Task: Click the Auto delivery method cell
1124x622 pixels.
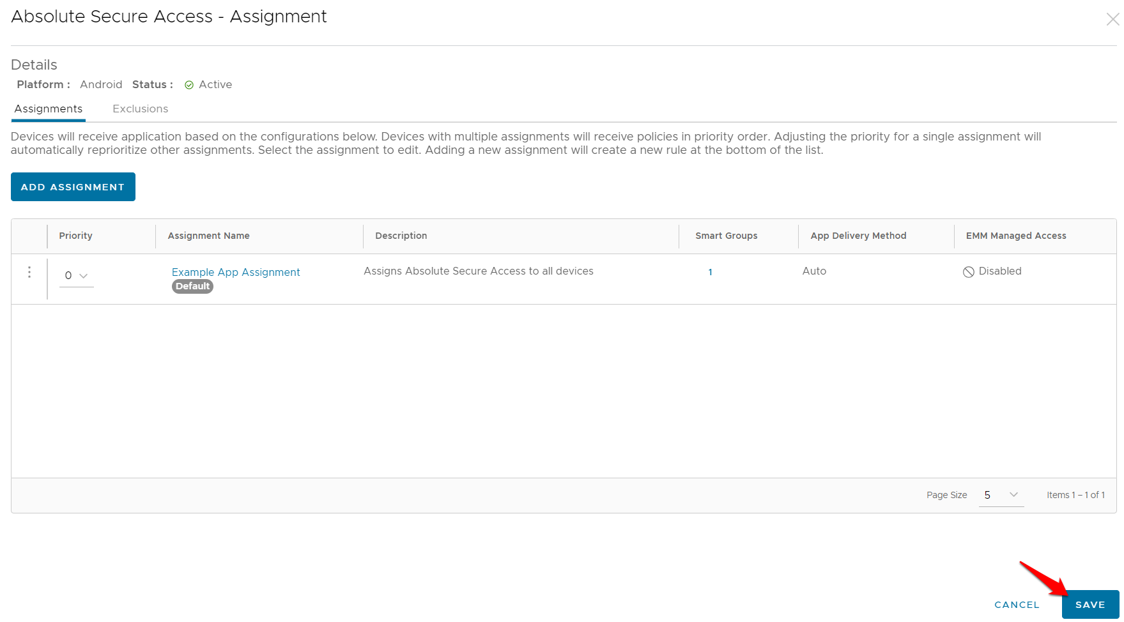Action: coord(814,271)
